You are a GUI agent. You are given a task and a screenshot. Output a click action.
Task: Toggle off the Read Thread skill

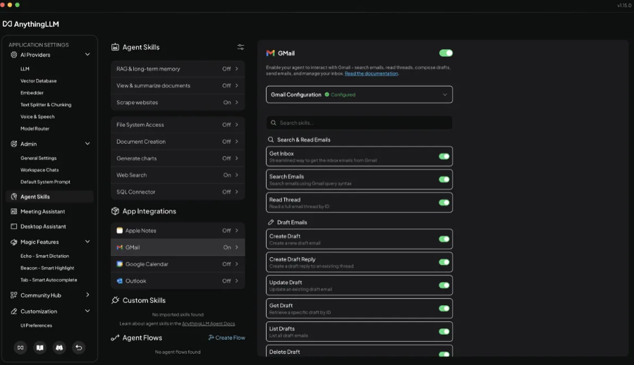[444, 202]
